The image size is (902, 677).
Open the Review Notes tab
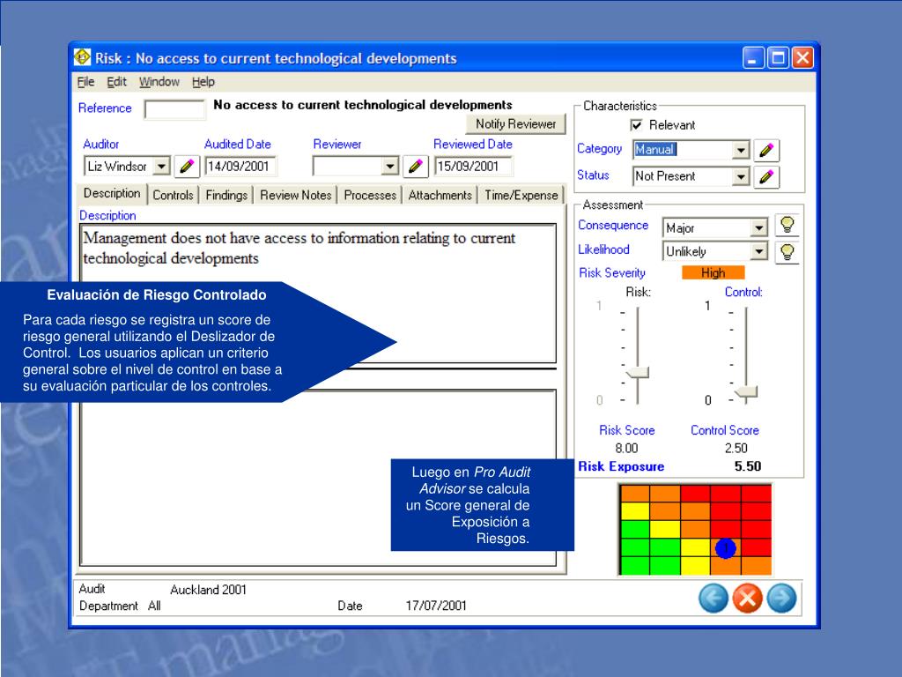click(x=296, y=195)
